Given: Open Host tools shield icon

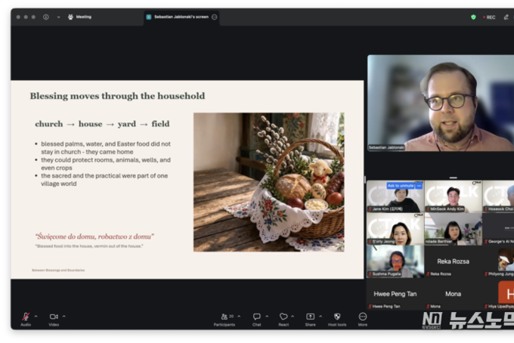Looking at the screenshot, I should click(x=336, y=317).
